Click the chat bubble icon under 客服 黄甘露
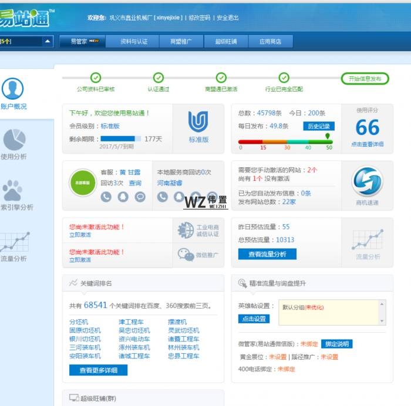The image size is (411, 406). click(140, 197)
